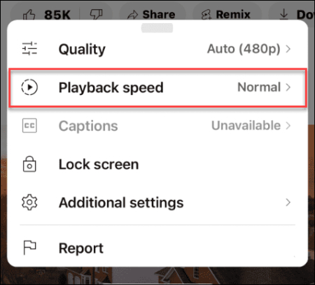315x285 pixels.
Task: Expand the Playback speed chevron
Action: (x=288, y=87)
